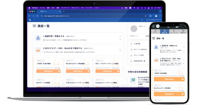Click the chart icon on laptop course 2
This screenshot has height=105, width=198.
pyautogui.click(x=38, y=50)
